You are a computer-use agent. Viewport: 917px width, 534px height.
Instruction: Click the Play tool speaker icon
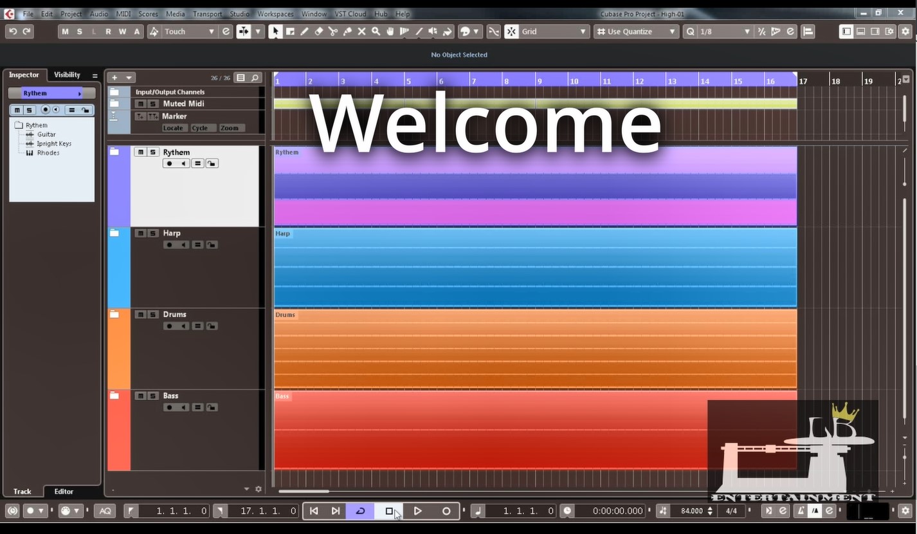click(x=434, y=31)
